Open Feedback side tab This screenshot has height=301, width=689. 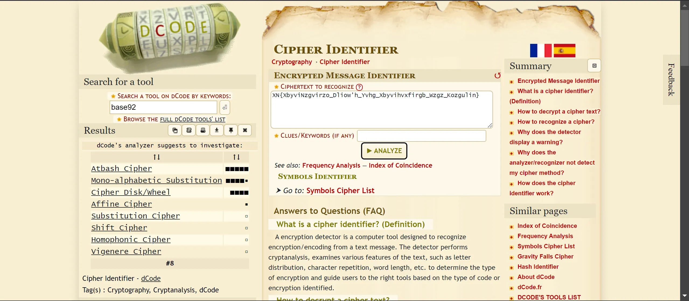[x=671, y=80]
